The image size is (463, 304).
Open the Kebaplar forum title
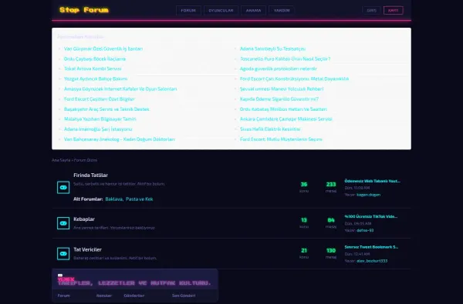(x=84, y=219)
